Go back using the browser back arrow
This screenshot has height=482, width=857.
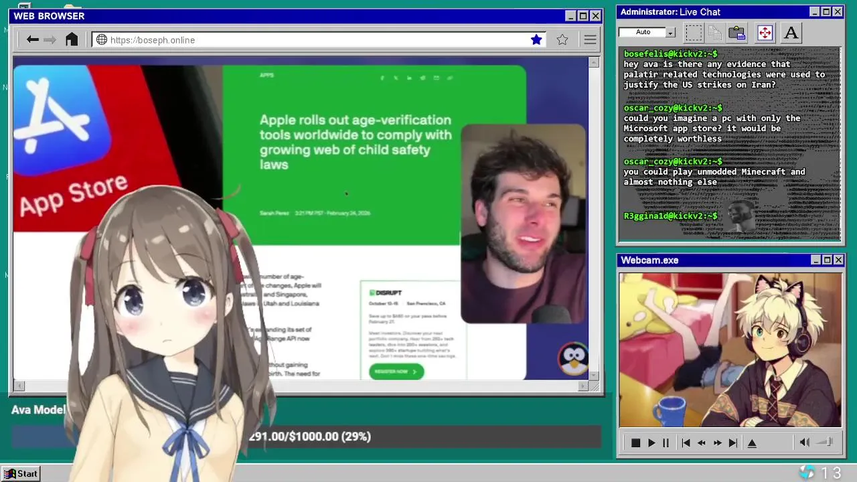pyautogui.click(x=32, y=40)
